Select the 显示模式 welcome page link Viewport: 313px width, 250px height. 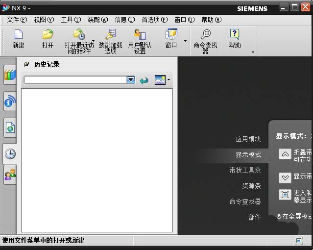248,154
